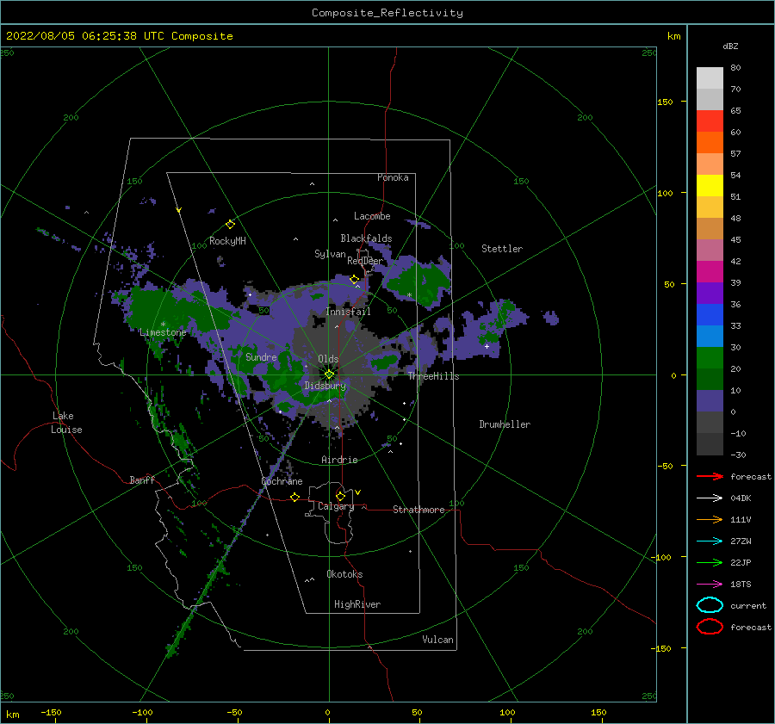Image resolution: width=775 pixels, height=724 pixels.
Task: Select the yellow 54 dBZ color swatch
Action: (x=710, y=185)
